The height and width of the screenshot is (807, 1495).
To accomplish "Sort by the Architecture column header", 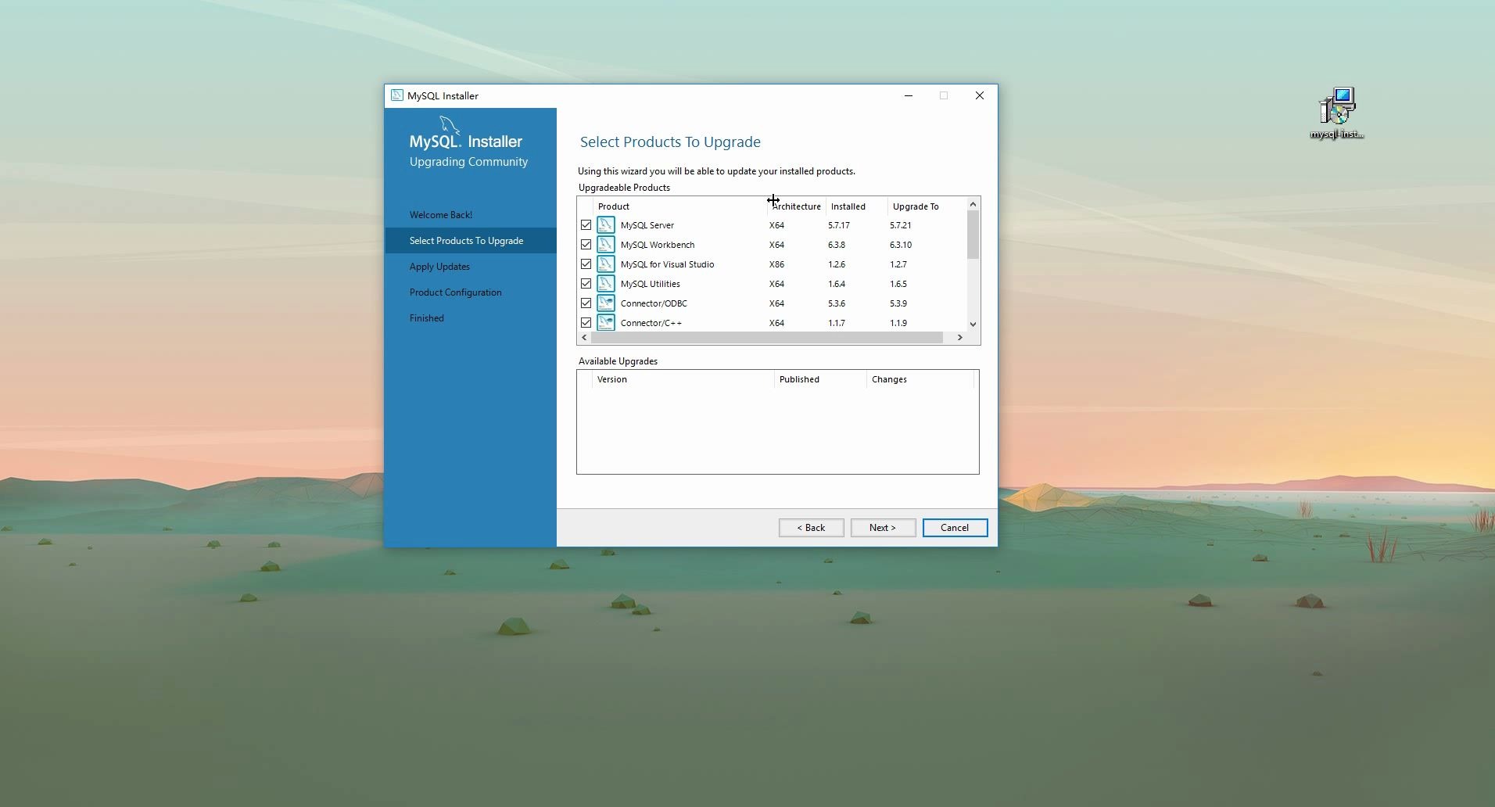I will (797, 206).
